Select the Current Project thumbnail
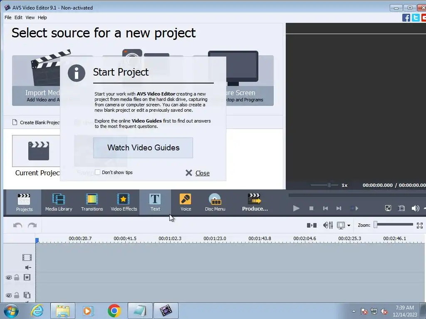426x319 pixels. pyautogui.click(x=36, y=151)
